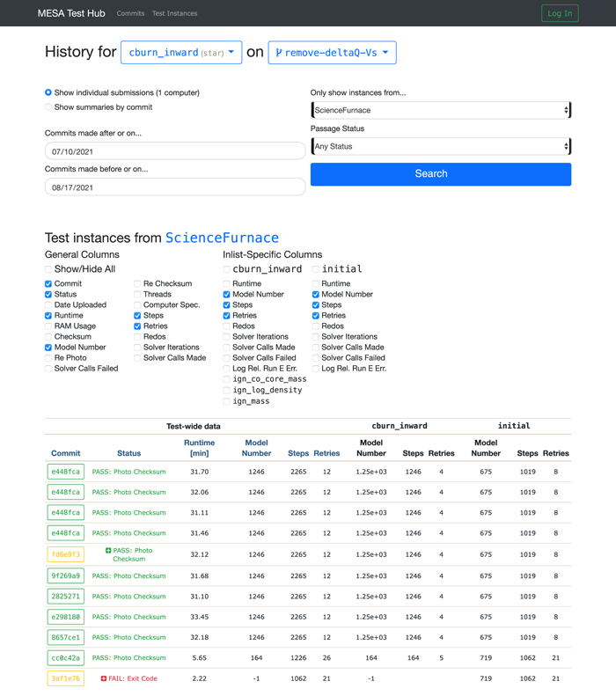
Task: Click the branch icon in the remove-deltaQ-Vs selector
Action: [279, 53]
